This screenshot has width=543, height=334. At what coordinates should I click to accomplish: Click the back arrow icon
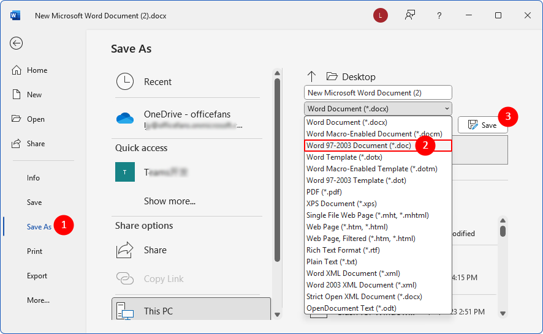click(17, 43)
